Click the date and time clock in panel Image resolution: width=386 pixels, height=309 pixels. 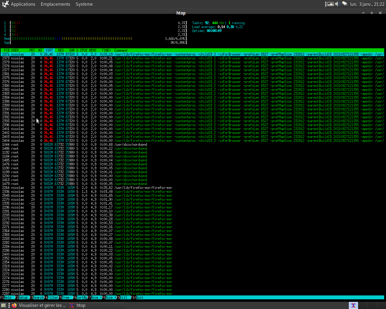pyautogui.click(x=367, y=4)
